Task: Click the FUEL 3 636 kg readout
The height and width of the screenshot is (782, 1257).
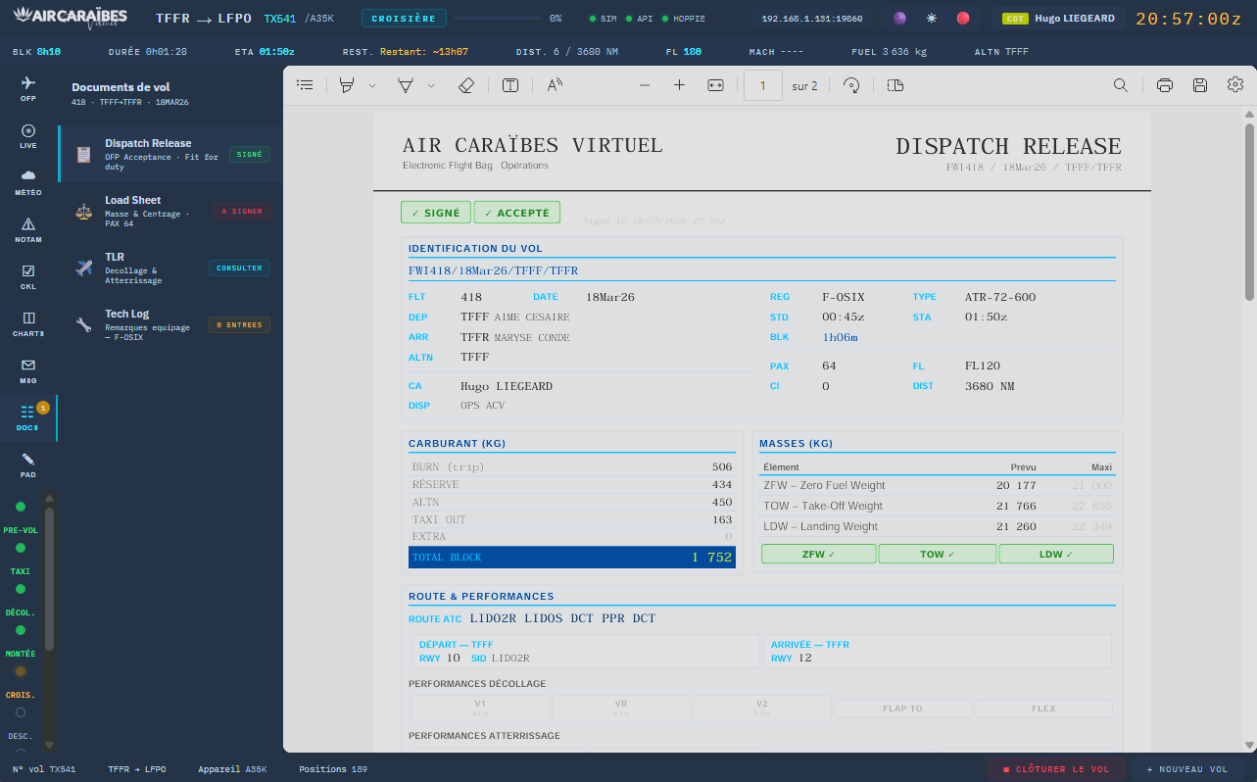Action: point(887,52)
